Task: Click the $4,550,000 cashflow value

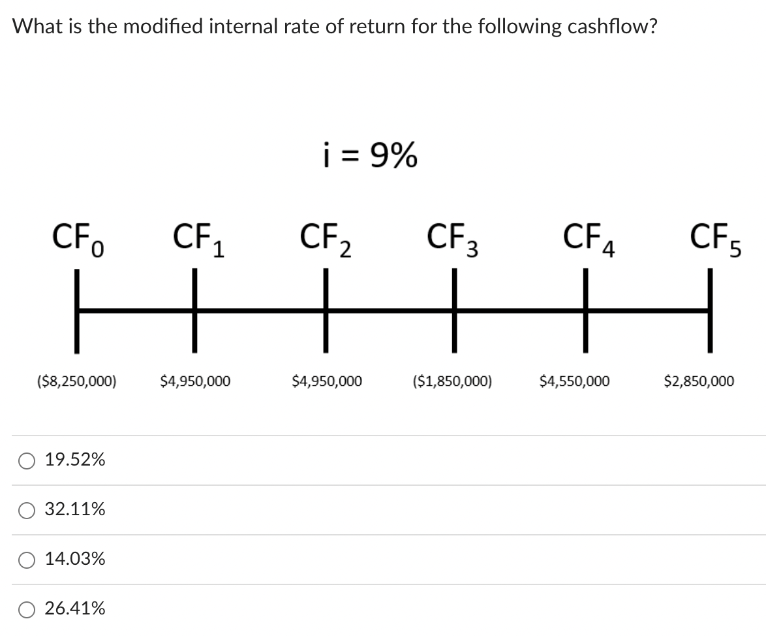Action: 575,381
